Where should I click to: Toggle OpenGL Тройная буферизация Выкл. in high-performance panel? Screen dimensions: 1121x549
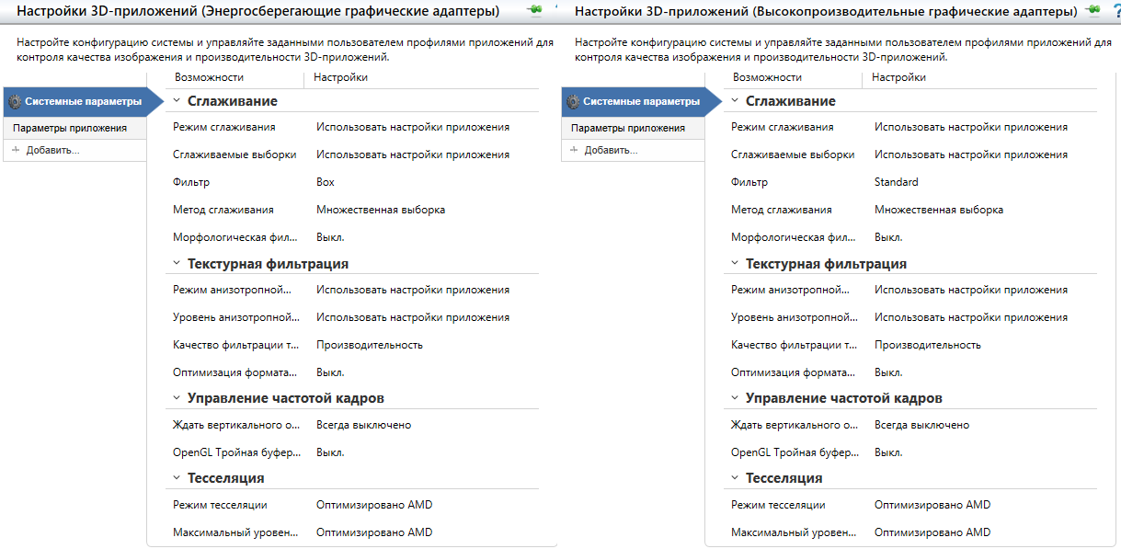pyautogui.click(x=888, y=452)
